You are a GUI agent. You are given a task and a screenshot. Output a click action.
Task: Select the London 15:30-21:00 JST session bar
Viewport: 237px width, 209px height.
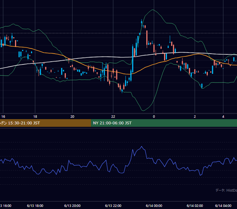coord(45,123)
